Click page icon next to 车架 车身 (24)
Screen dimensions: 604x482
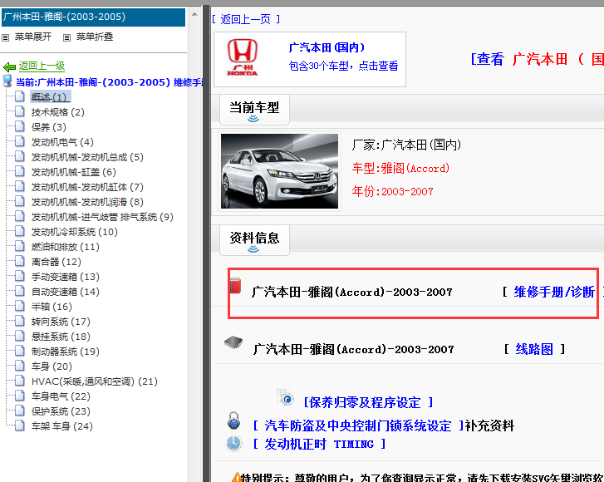(x=20, y=425)
